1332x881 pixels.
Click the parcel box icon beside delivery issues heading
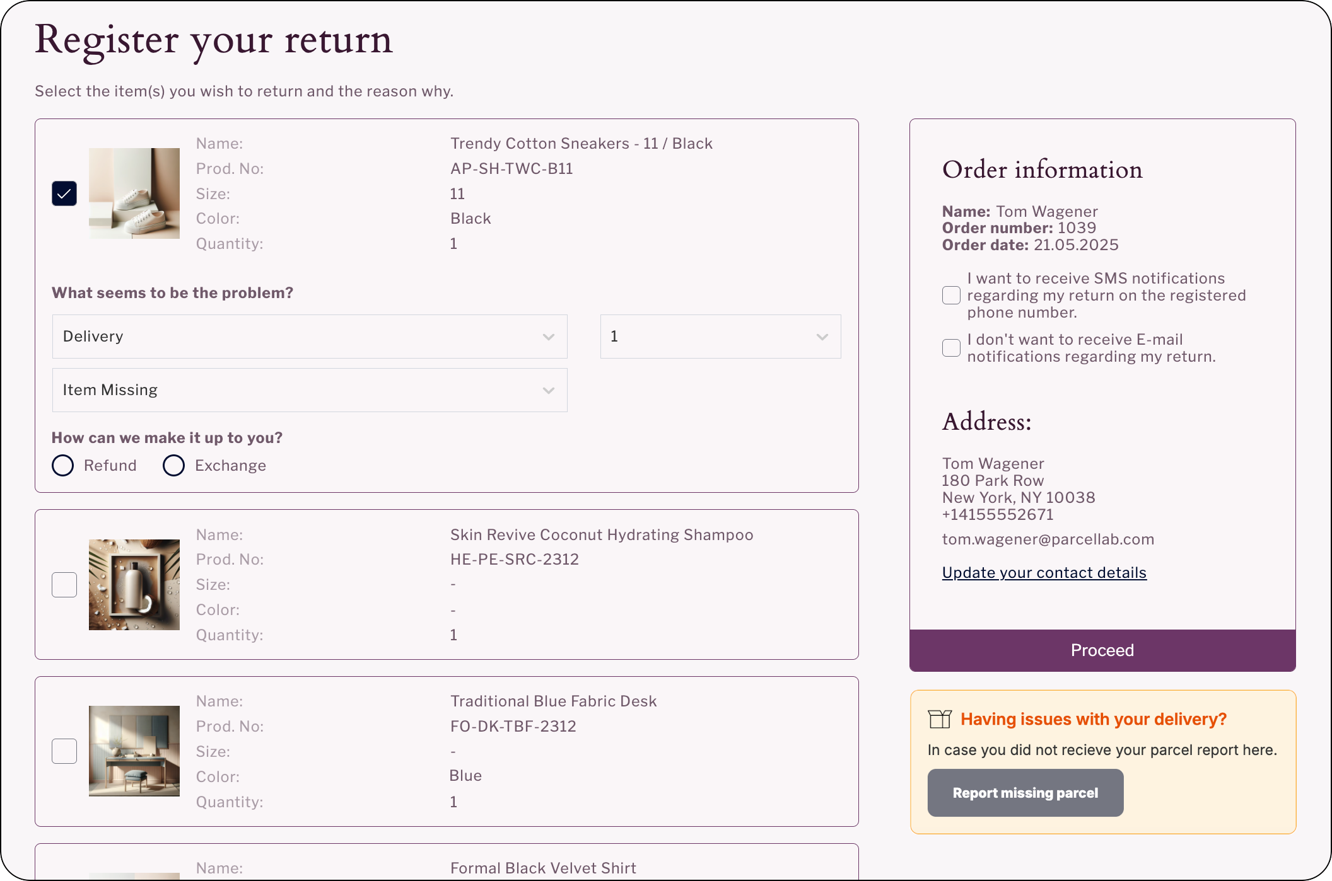[940, 719]
